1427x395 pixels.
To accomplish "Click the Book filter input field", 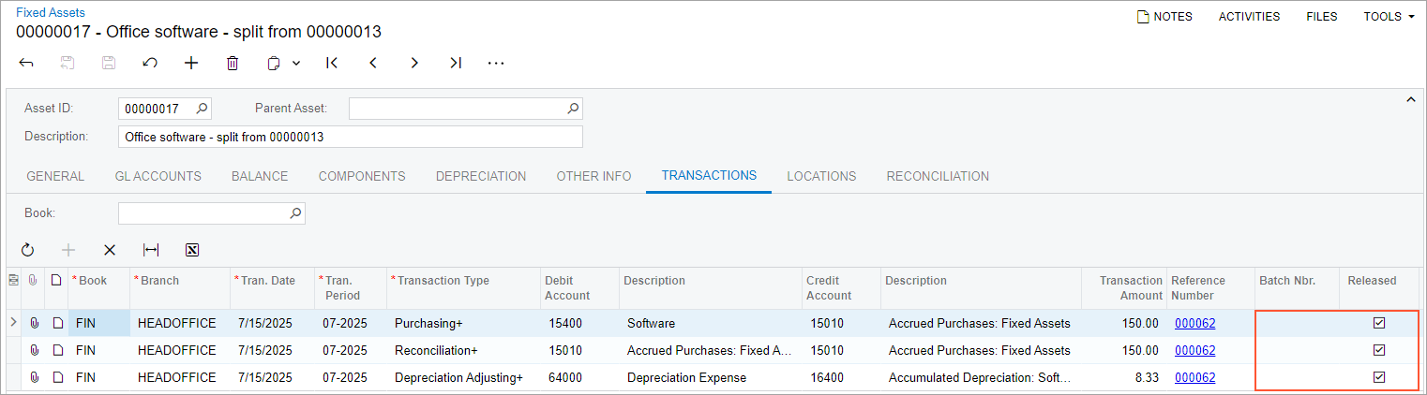I will (203, 213).
